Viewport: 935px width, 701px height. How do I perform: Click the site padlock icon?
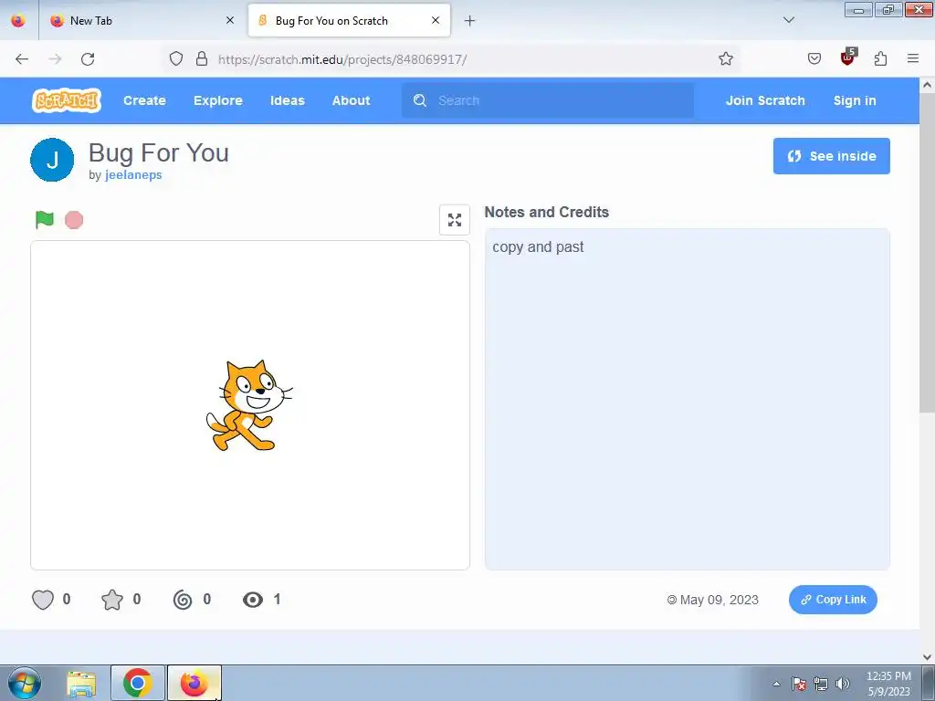point(202,58)
